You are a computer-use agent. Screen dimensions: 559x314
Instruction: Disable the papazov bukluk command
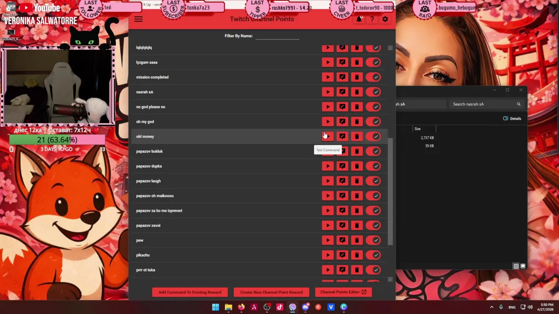coord(374,151)
